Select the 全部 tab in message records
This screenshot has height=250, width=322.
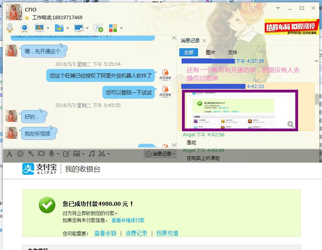coord(189,53)
